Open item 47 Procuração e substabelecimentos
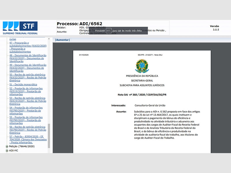This screenshot has height=173, width=231. 28,47
